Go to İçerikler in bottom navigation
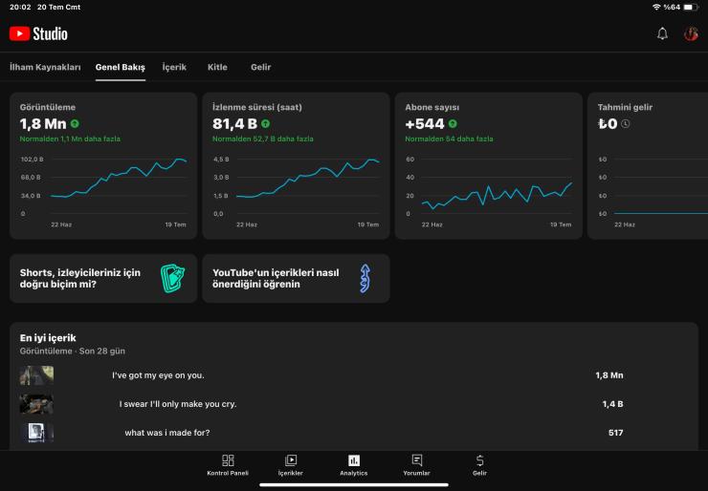The height and width of the screenshot is (491, 708). [x=291, y=465]
